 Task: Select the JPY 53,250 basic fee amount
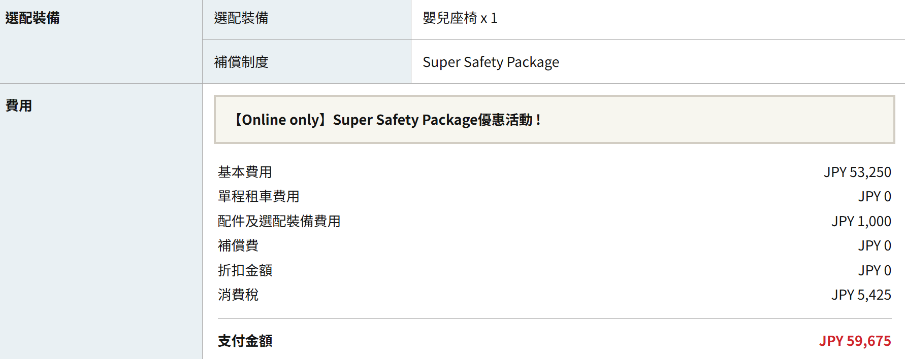[857, 172]
